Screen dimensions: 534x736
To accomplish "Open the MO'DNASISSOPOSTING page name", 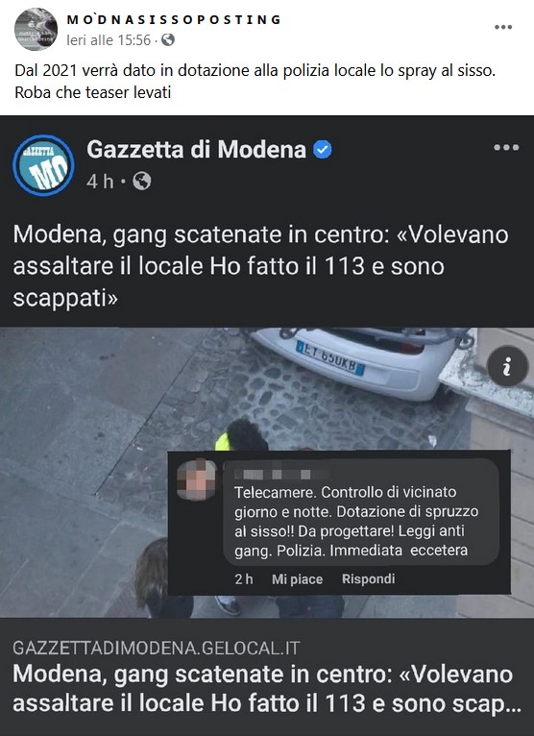I will (x=174, y=20).
